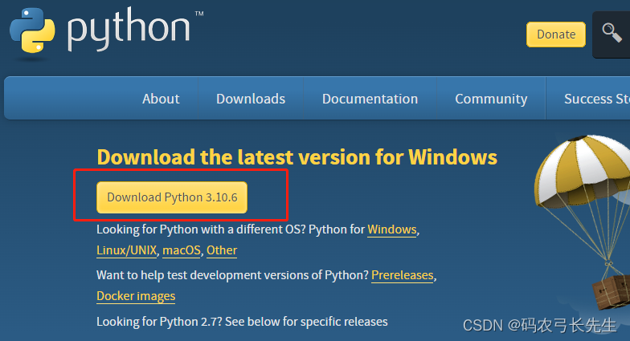Screen dimensions: 630x341
Task: Open the Documentation menu
Action: click(x=370, y=99)
